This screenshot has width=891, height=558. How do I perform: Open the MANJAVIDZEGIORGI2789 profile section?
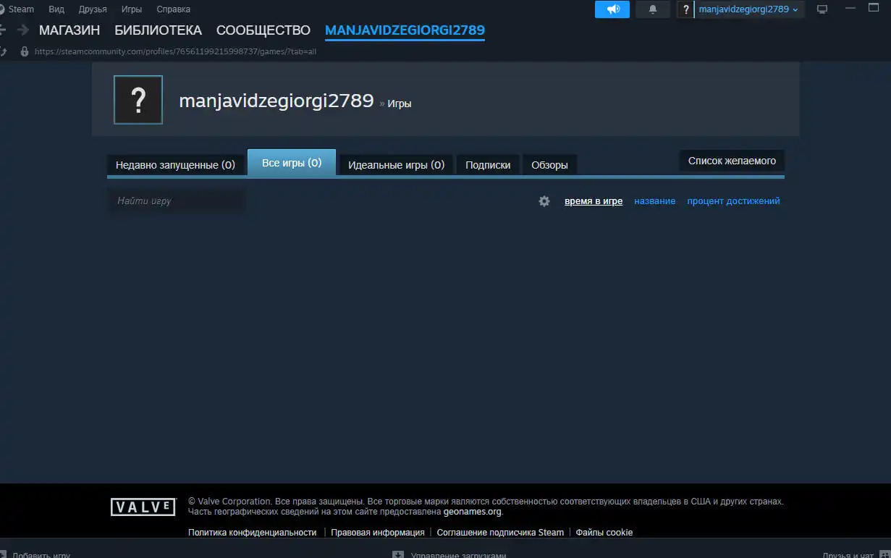point(405,30)
